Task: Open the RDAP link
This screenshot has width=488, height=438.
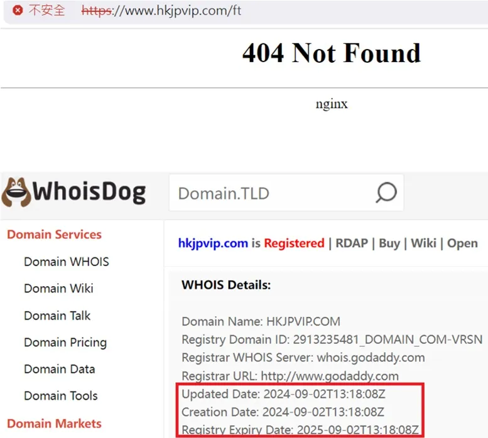Action: pos(352,243)
